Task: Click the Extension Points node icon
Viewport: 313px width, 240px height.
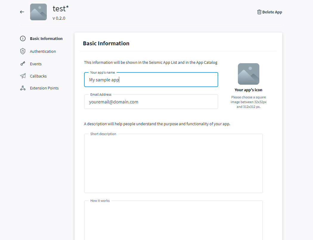Action: [x=23, y=88]
